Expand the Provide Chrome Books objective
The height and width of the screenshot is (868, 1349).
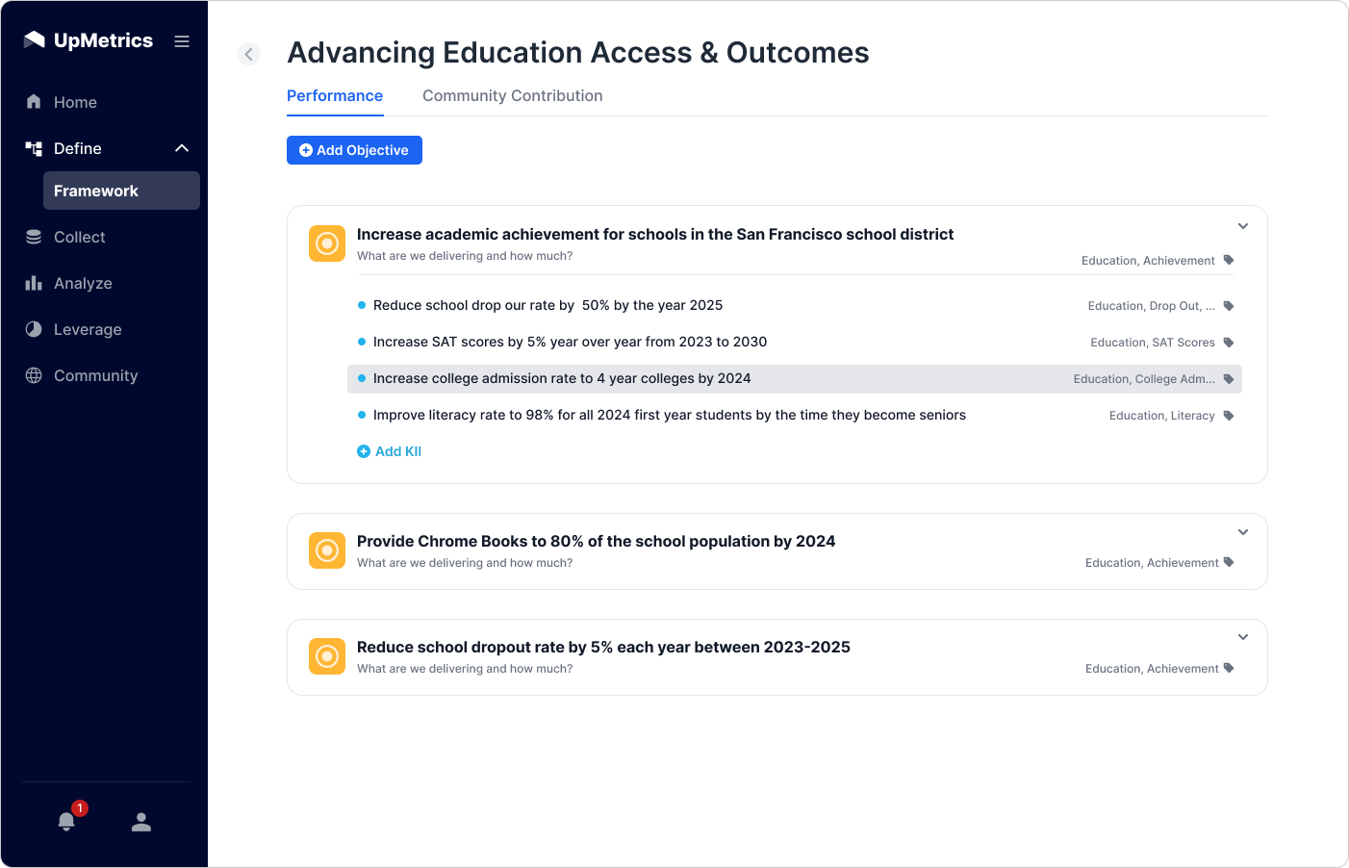pos(1243,532)
